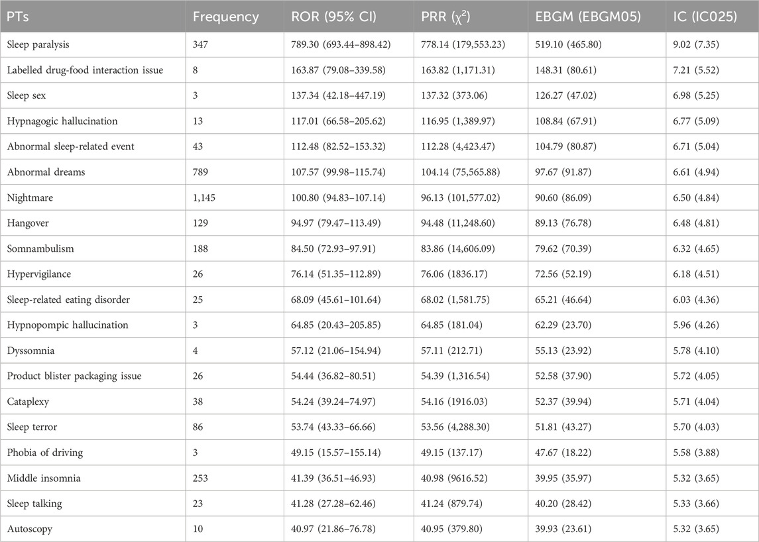Viewport: 759px width, 542px height.
Task: Click frequency '86' in Sleep terror row
Action: point(198,427)
